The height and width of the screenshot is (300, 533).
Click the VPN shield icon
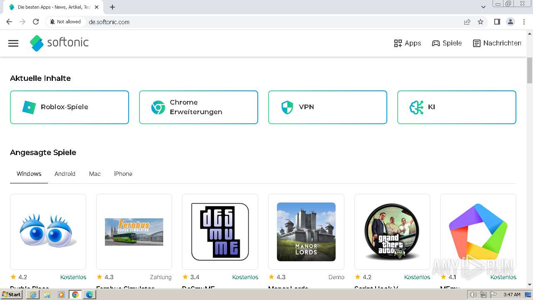(287, 107)
